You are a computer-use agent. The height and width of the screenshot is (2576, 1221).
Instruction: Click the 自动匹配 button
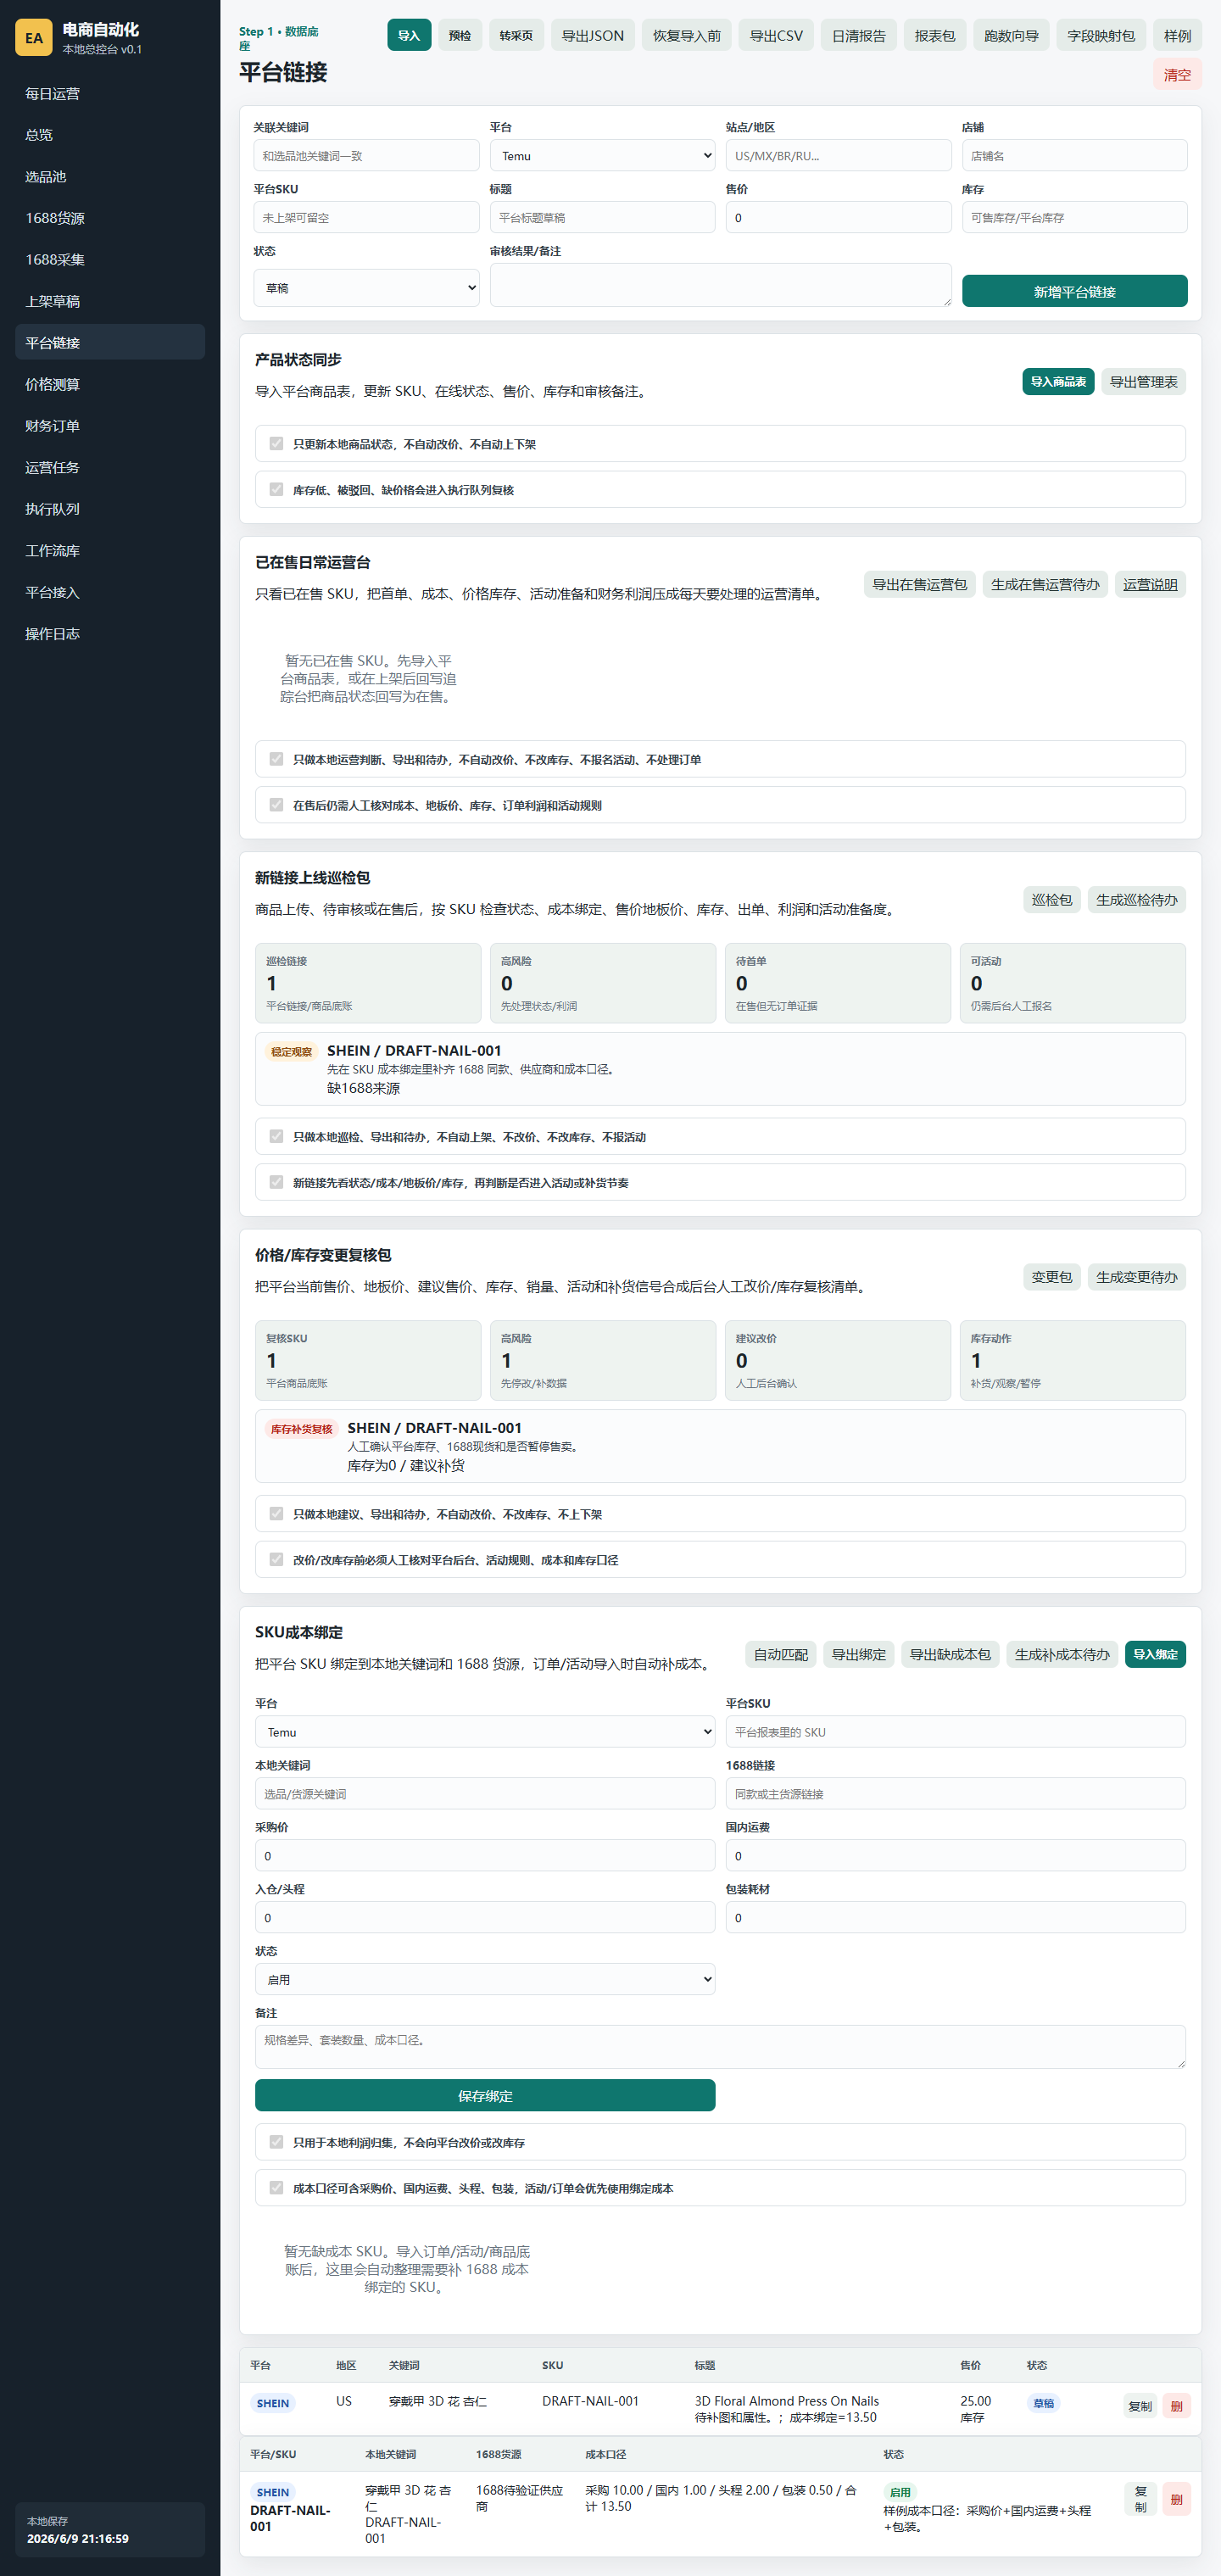click(x=780, y=1654)
